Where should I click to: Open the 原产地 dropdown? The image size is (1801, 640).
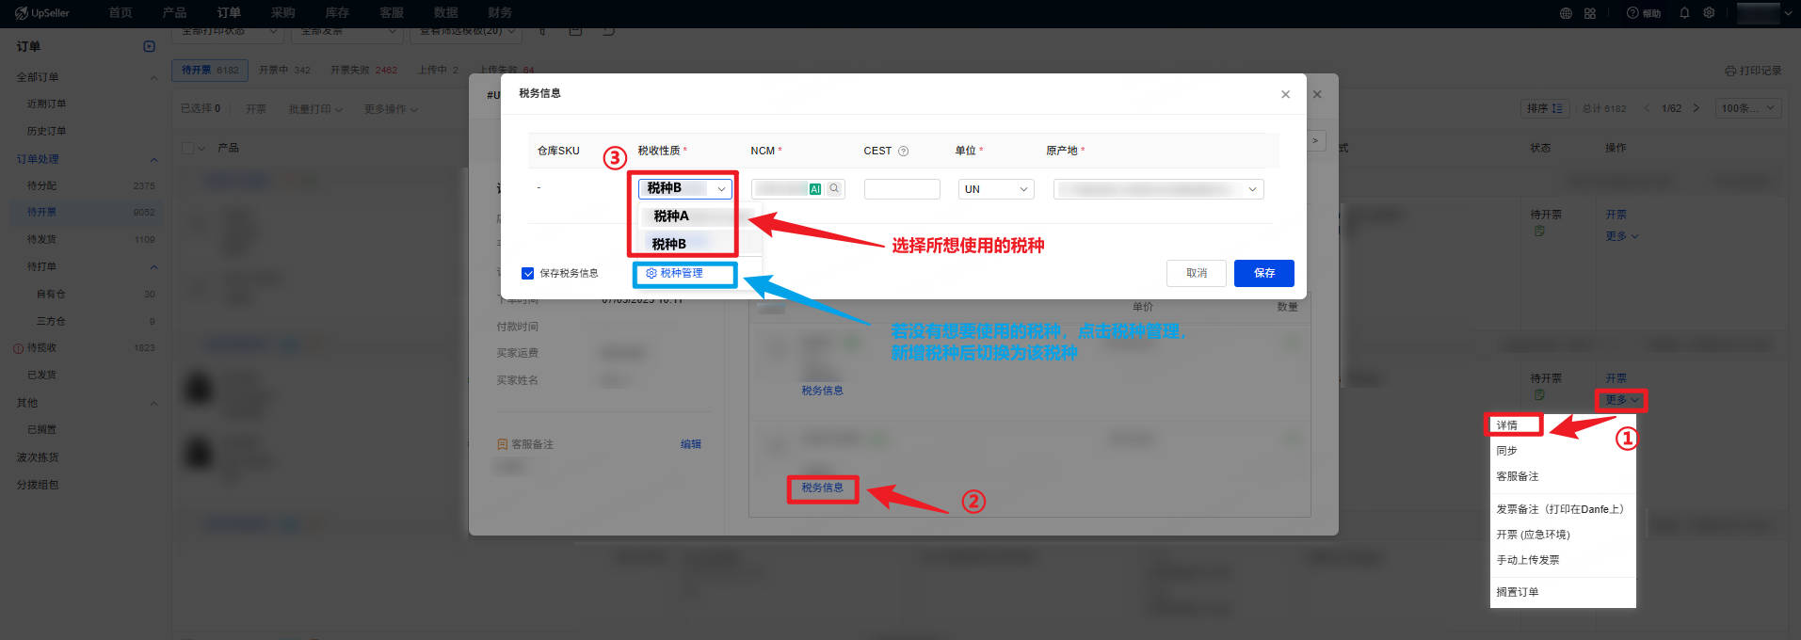[x=1158, y=189]
